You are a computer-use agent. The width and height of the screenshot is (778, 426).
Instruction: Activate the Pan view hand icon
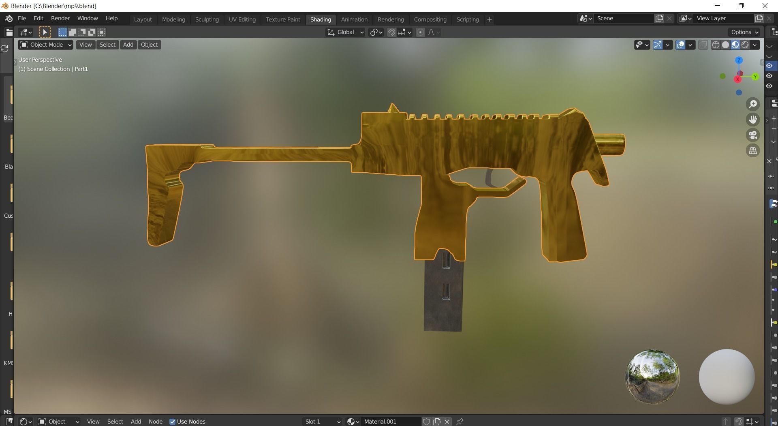tap(753, 119)
